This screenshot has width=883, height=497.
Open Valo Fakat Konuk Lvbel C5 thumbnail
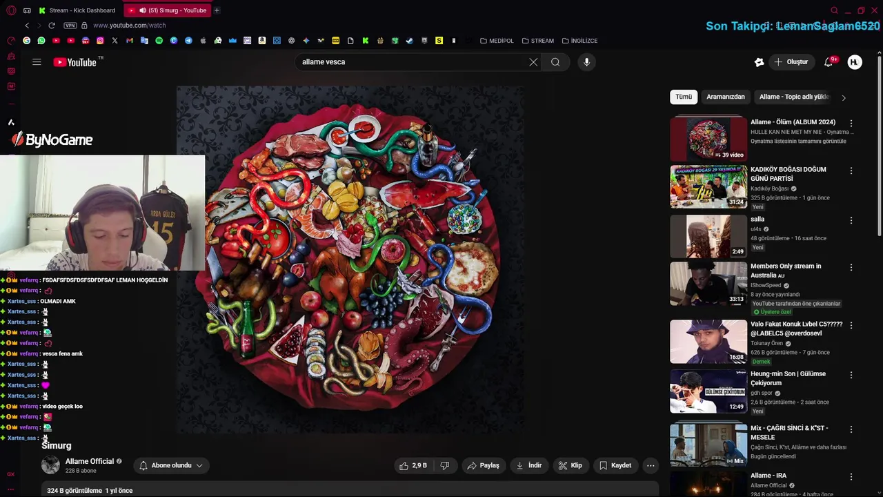pyautogui.click(x=708, y=342)
